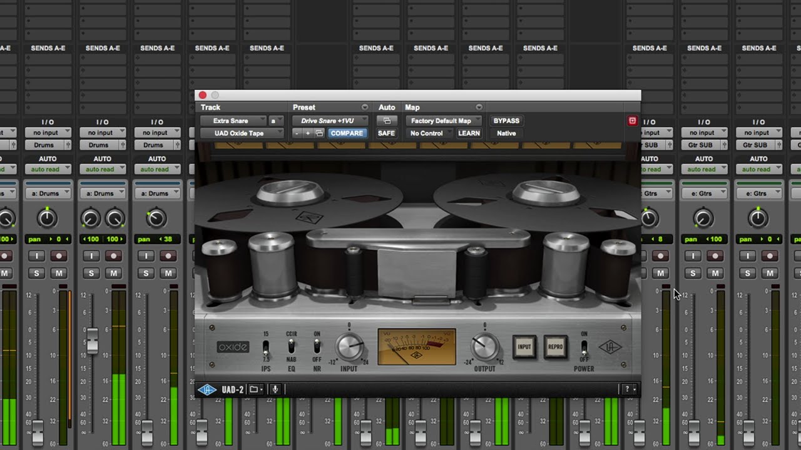Click the minus icon for previous preset
This screenshot has height=450, width=801.
coord(297,133)
